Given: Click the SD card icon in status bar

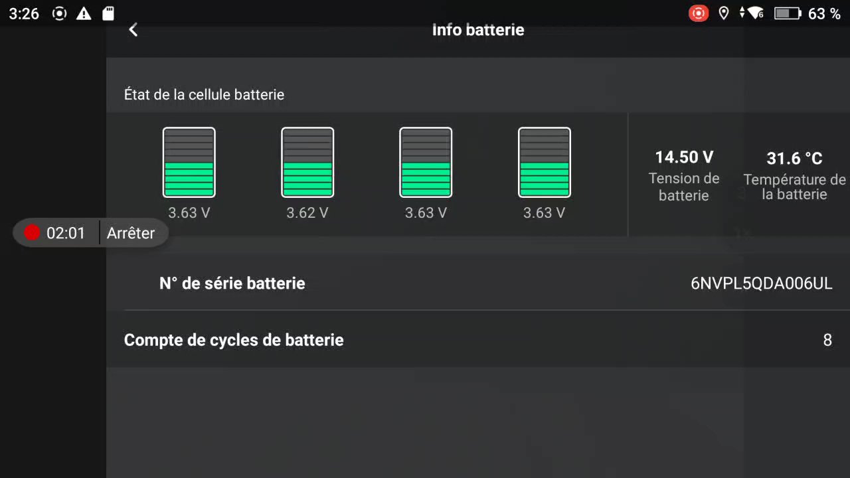Looking at the screenshot, I should pyautogui.click(x=108, y=13).
